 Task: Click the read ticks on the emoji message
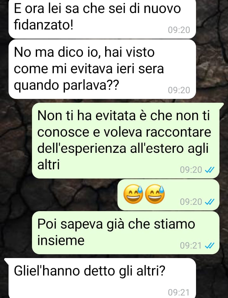(x=210, y=202)
